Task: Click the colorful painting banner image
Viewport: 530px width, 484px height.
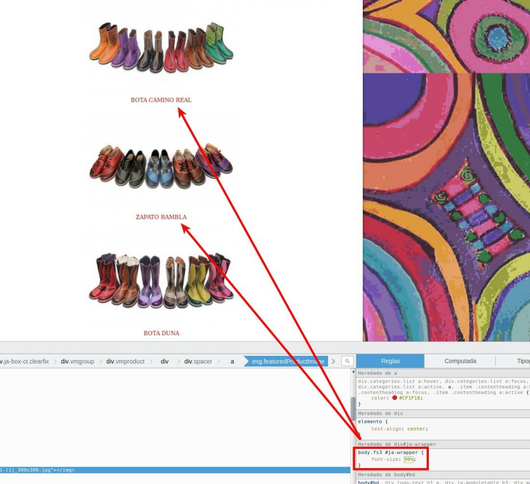Action: tap(446, 170)
